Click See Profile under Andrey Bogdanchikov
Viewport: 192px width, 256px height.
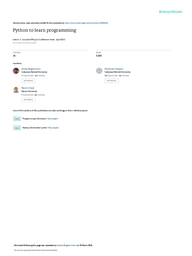point(28,81)
